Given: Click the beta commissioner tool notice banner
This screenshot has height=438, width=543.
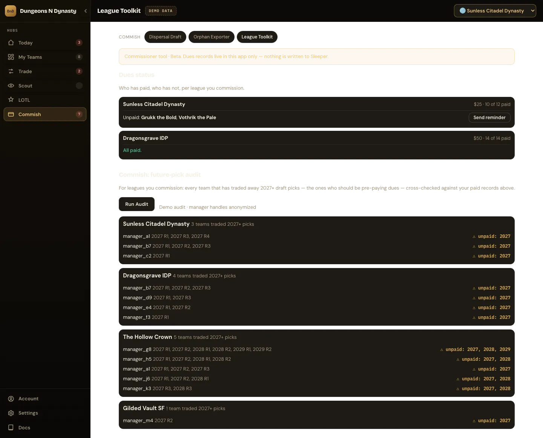Looking at the screenshot, I should (x=317, y=57).
